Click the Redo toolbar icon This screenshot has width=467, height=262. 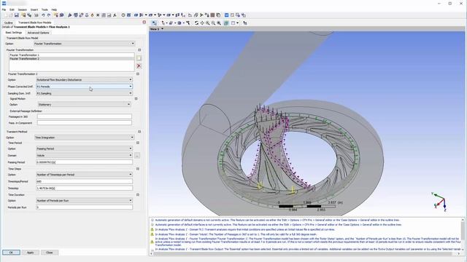[49, 15]
